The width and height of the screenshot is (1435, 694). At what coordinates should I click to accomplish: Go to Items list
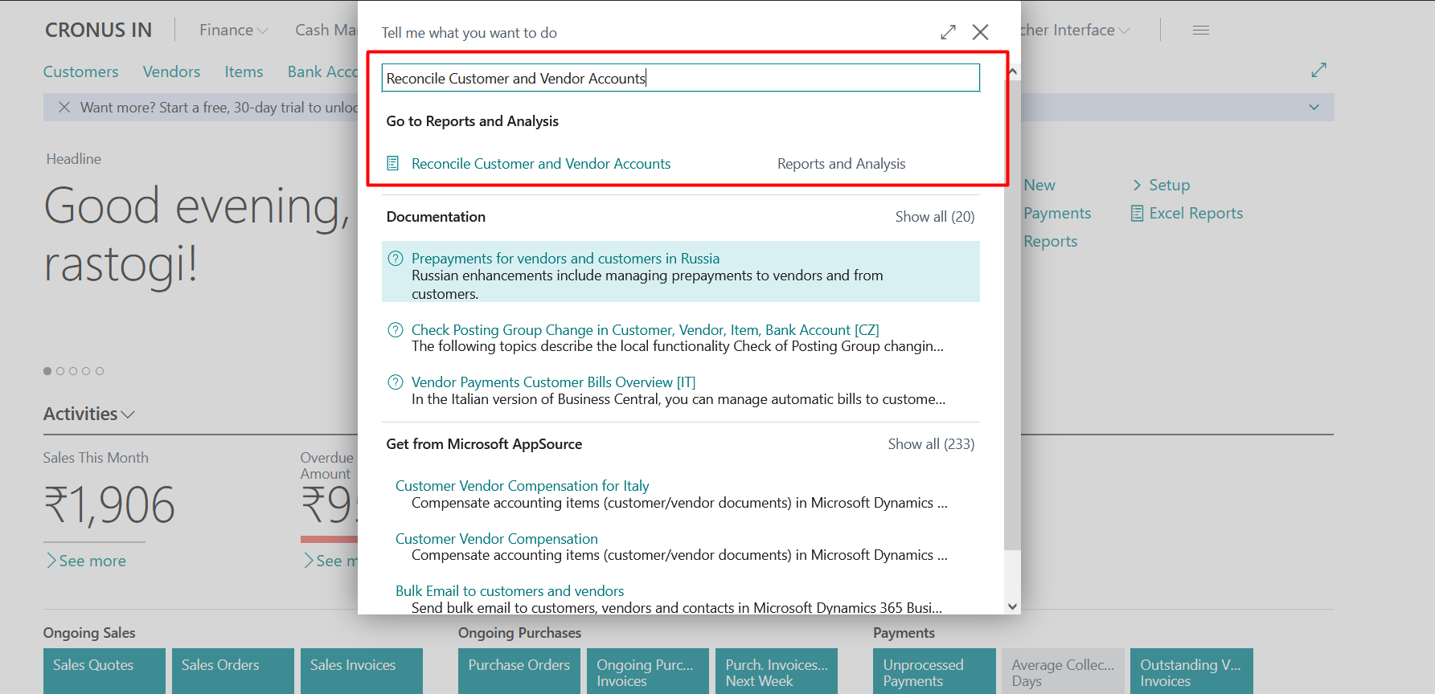tap(244, 72)
